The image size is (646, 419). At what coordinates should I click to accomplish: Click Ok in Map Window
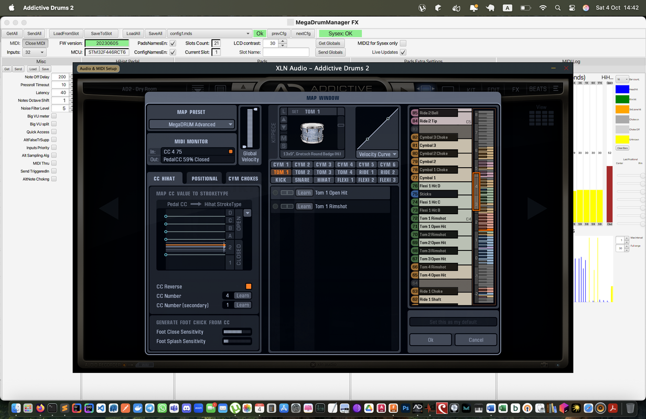(x=430, y=340)
